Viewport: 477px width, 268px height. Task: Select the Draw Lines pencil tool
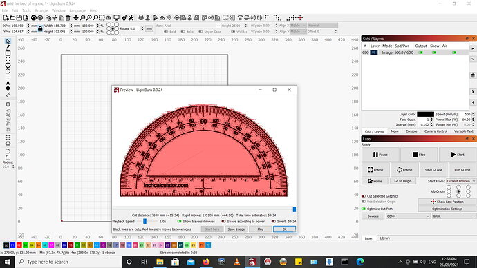coord(8,47)
